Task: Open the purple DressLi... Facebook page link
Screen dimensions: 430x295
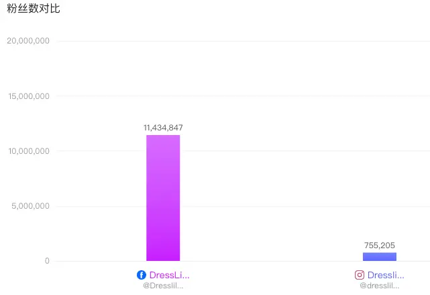Action: click(169, 275)
